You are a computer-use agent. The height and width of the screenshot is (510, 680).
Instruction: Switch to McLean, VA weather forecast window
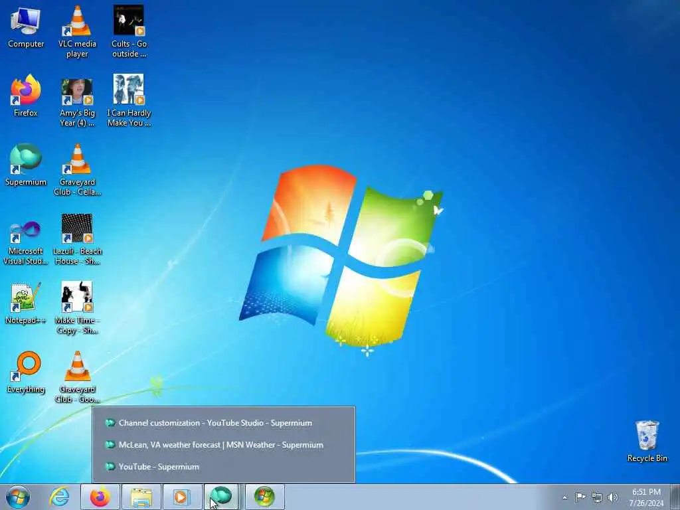[224, 444]
